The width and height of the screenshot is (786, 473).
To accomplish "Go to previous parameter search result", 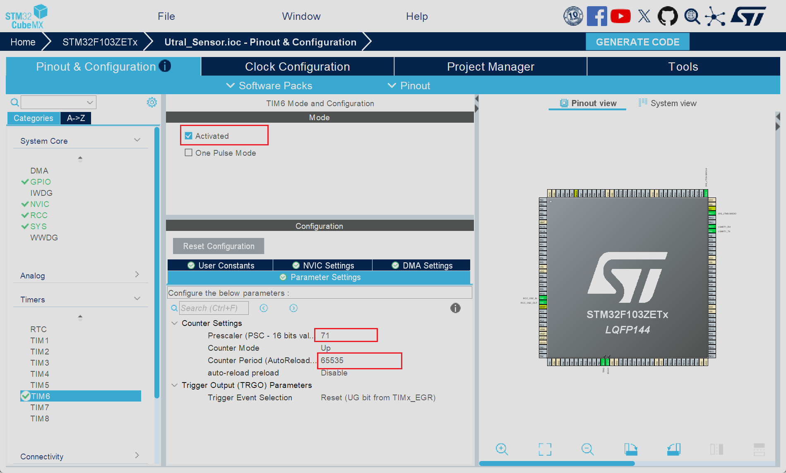I will [264, 308].
